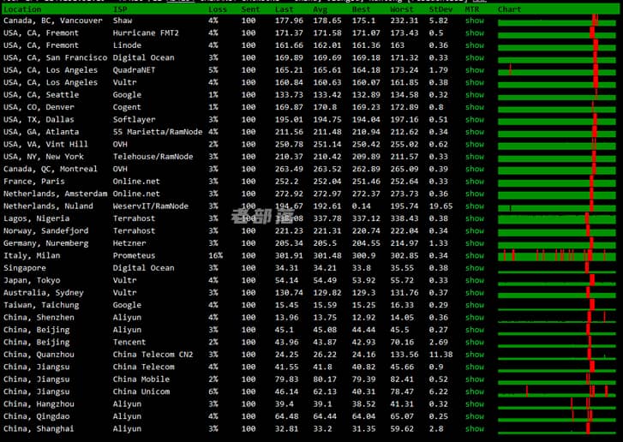
Task: Open MTR show link for Vancouver Shaw
Action: click(x=475, y=21)
